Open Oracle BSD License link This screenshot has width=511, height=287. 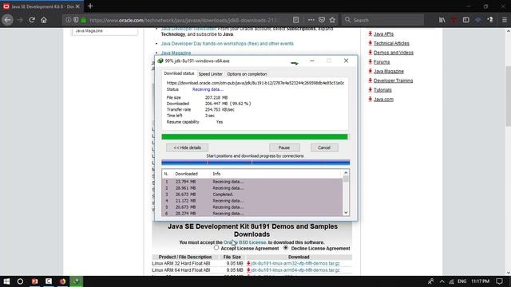point(245,242)
